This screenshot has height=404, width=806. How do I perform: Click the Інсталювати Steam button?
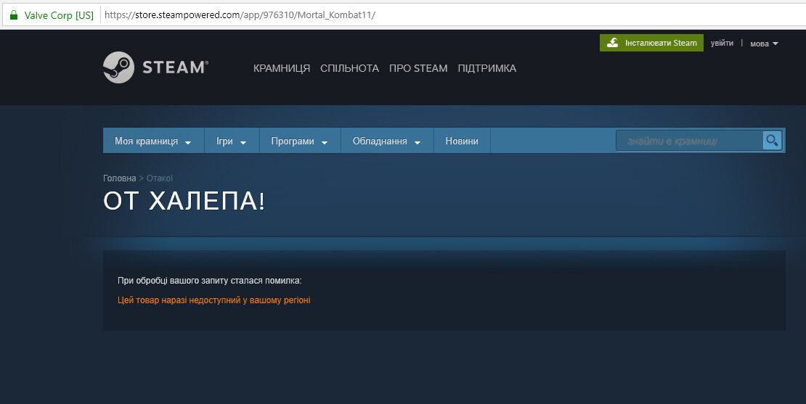(651, 43)
